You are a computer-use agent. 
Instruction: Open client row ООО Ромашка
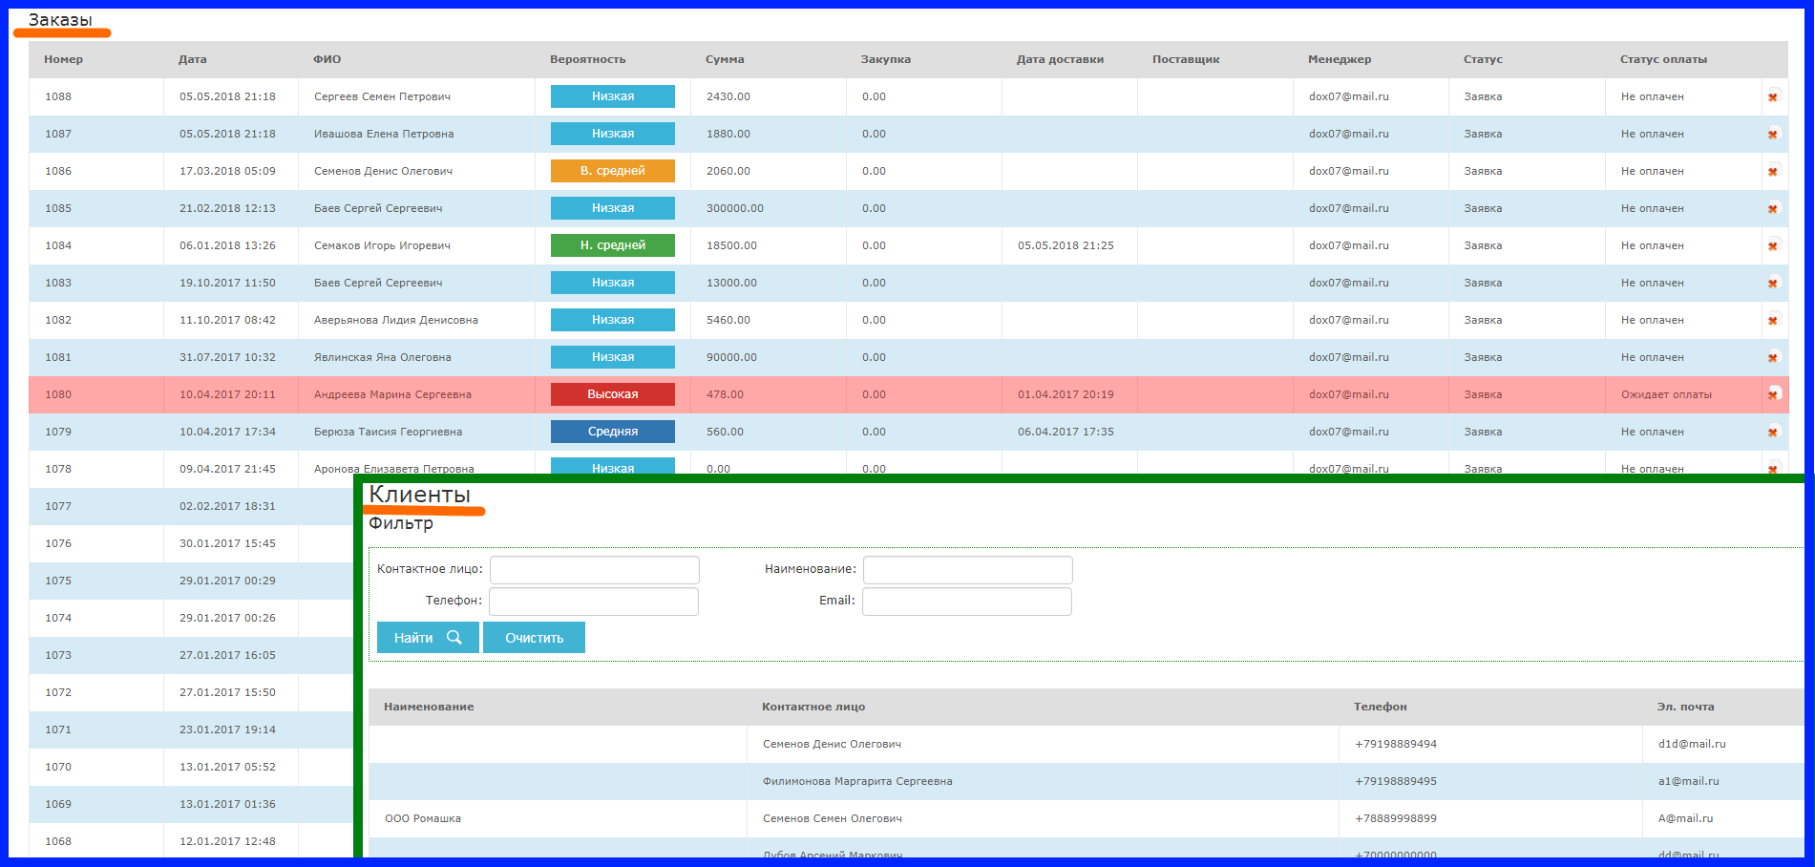point(1087,818)
